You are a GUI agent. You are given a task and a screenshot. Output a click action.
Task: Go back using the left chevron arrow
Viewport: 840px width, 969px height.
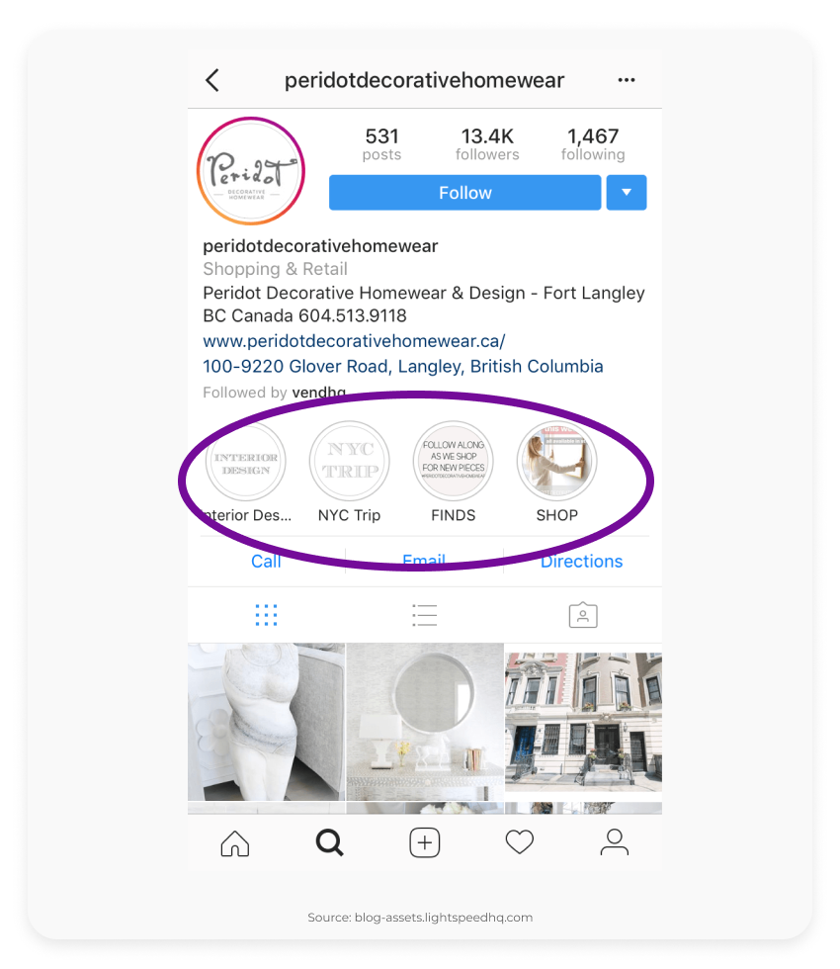(x=212, y=80)
